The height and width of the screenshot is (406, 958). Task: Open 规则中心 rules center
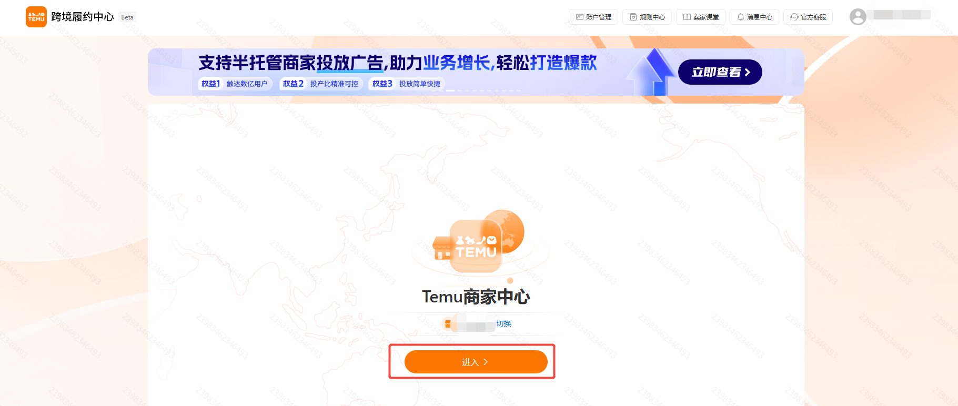pos(647,17)
